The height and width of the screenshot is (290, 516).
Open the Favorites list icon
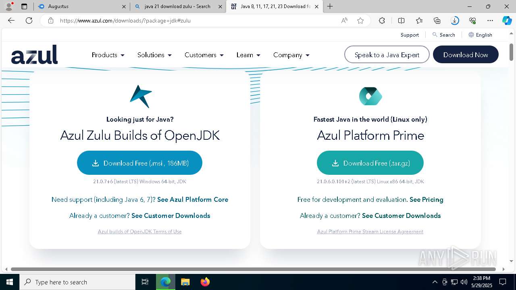(419, 21)
